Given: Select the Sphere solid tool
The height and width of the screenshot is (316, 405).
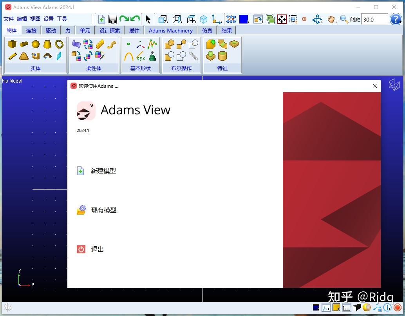Looking at the screenshot, I should 35,44.
